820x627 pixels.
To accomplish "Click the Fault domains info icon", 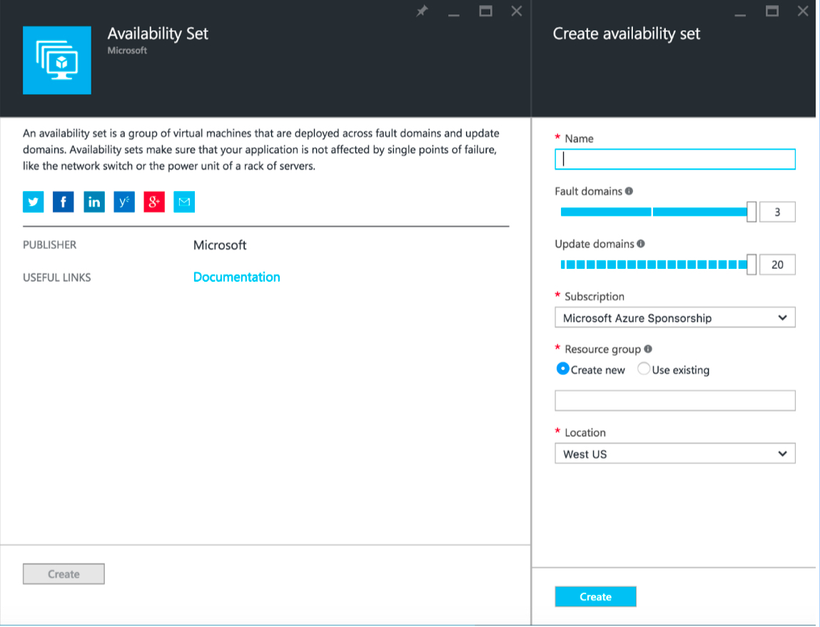I will tap(629, 191).
